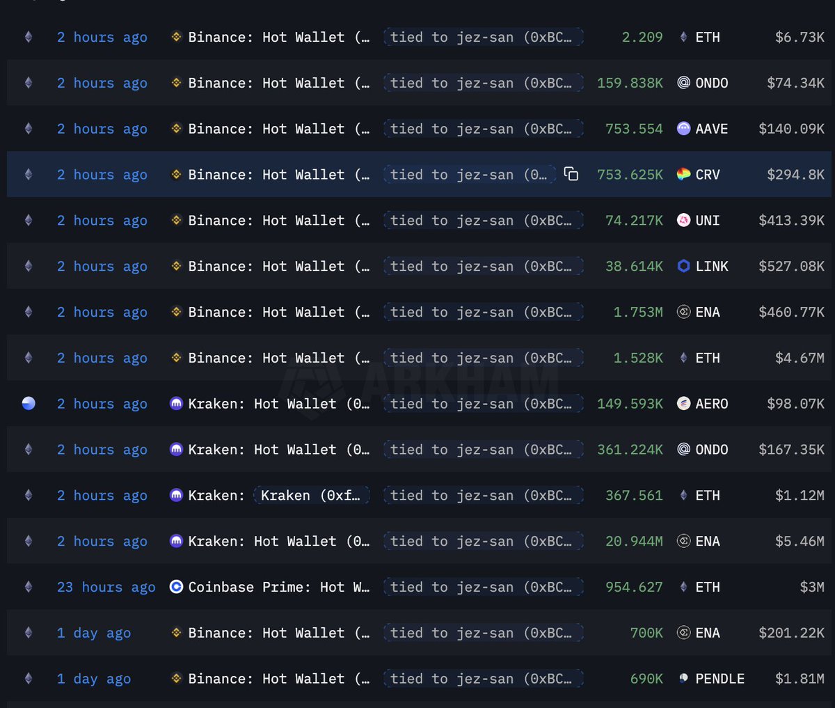Click the Ethereum chain icon in the AAVE row
Viewport: 835px width, 708px height.
(29, 129)
